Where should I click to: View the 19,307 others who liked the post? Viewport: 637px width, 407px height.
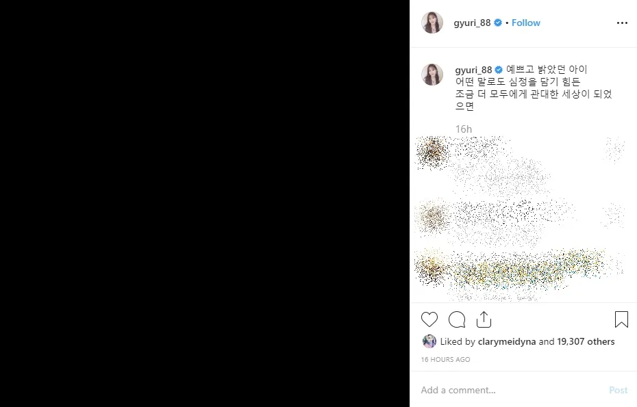coord(586,341)
